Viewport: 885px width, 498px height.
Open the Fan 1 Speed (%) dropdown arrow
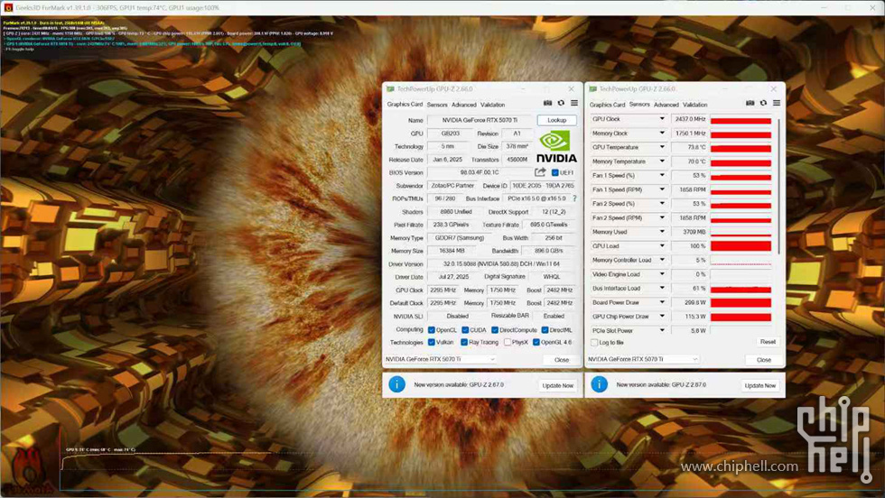pyautogui.click(x=662, y=175)
